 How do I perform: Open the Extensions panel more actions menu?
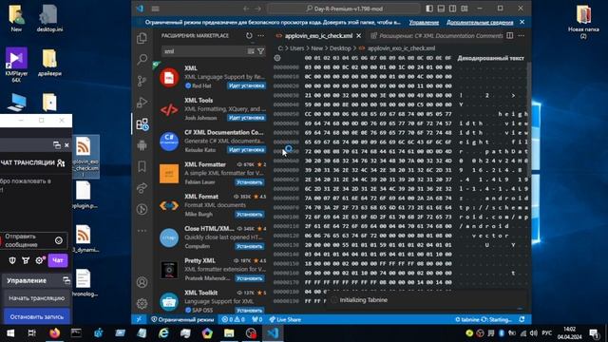261,36
